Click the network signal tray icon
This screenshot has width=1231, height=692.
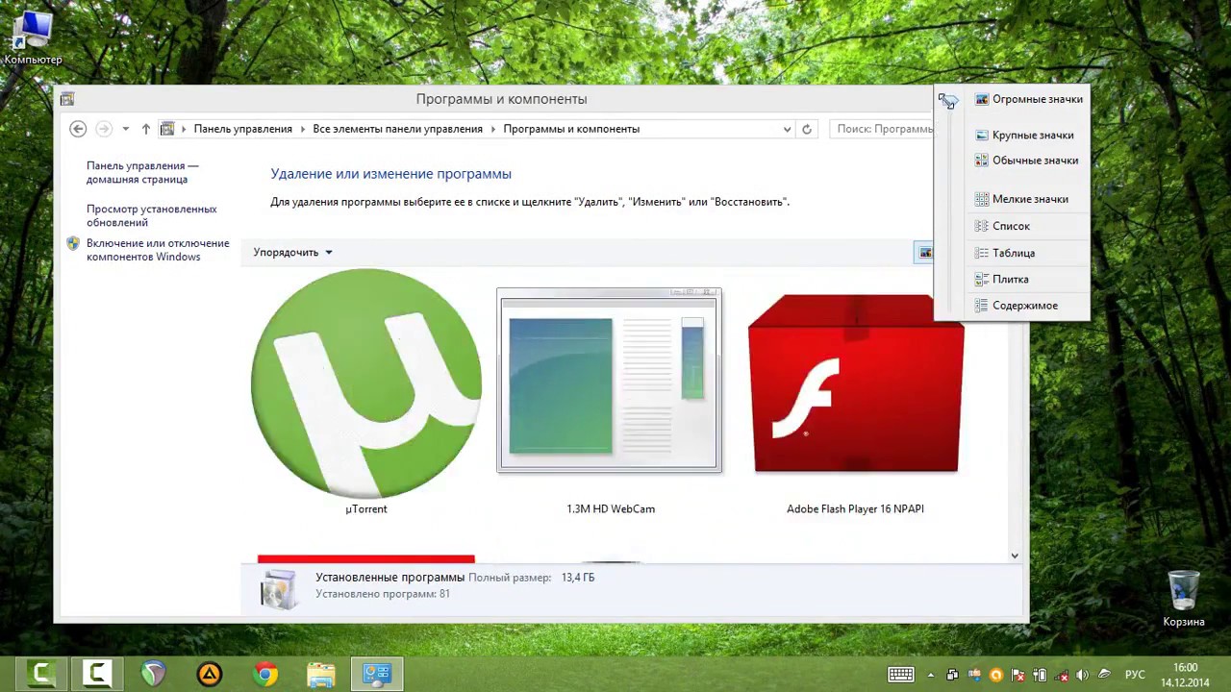tap(1062, 675)
